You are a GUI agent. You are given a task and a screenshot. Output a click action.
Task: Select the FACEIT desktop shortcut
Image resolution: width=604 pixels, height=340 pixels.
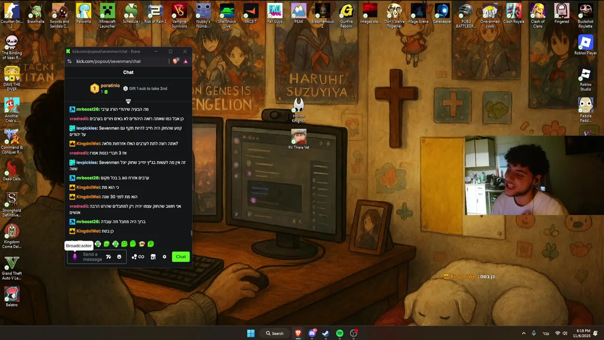[251, 14]
